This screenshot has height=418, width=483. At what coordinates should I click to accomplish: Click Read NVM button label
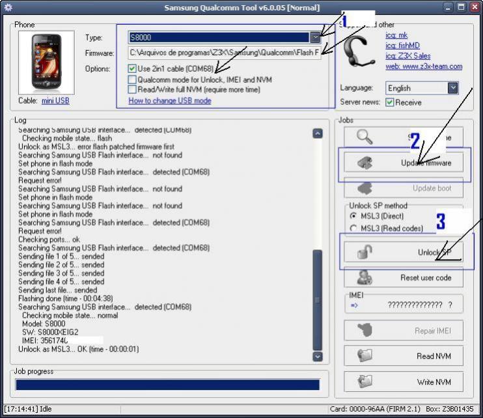point(434,356)
